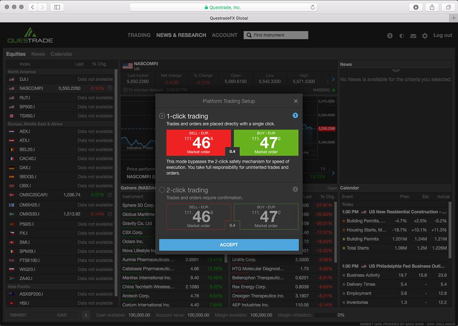The height and width of the screenshot is (326, 458).
Task: Open the Safari downloads icon
Action: click(416, 7)
